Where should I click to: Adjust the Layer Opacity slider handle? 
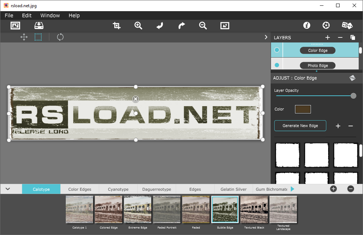[353, 96]
